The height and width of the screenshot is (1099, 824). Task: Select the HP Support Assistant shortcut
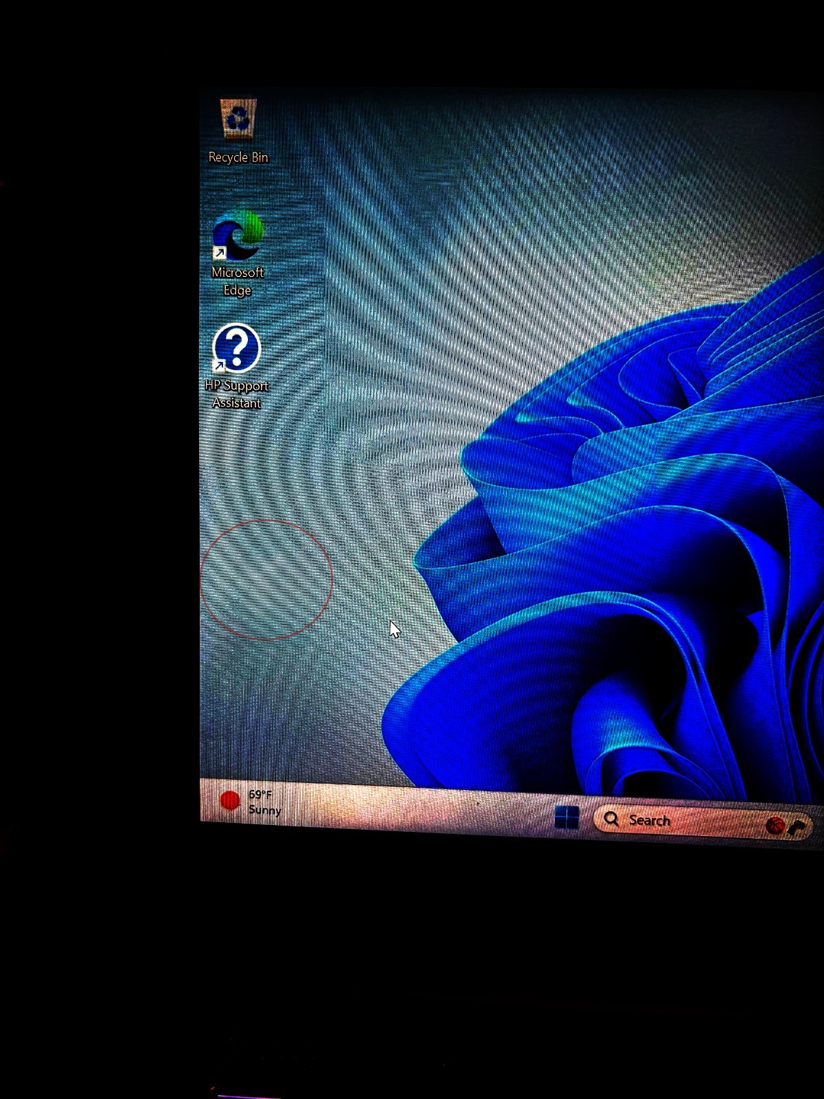click(x=237, y=367)
